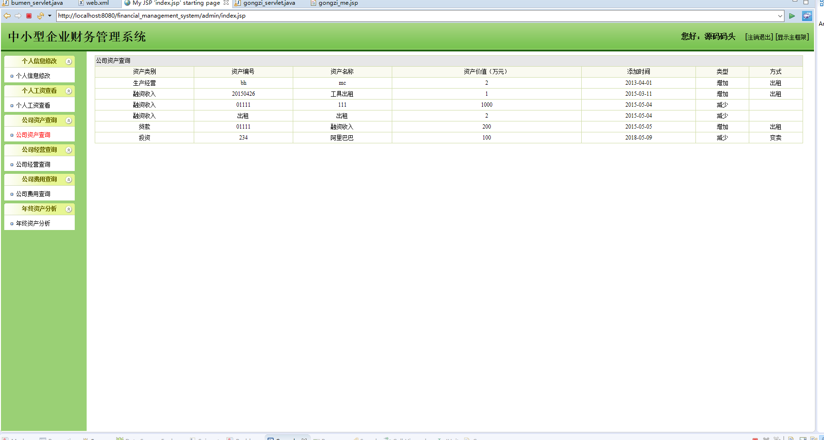Image resolution: width=824 pixels, height=440 pixels.
Task: Select the asset name cell mc
Action: point(342,83)
